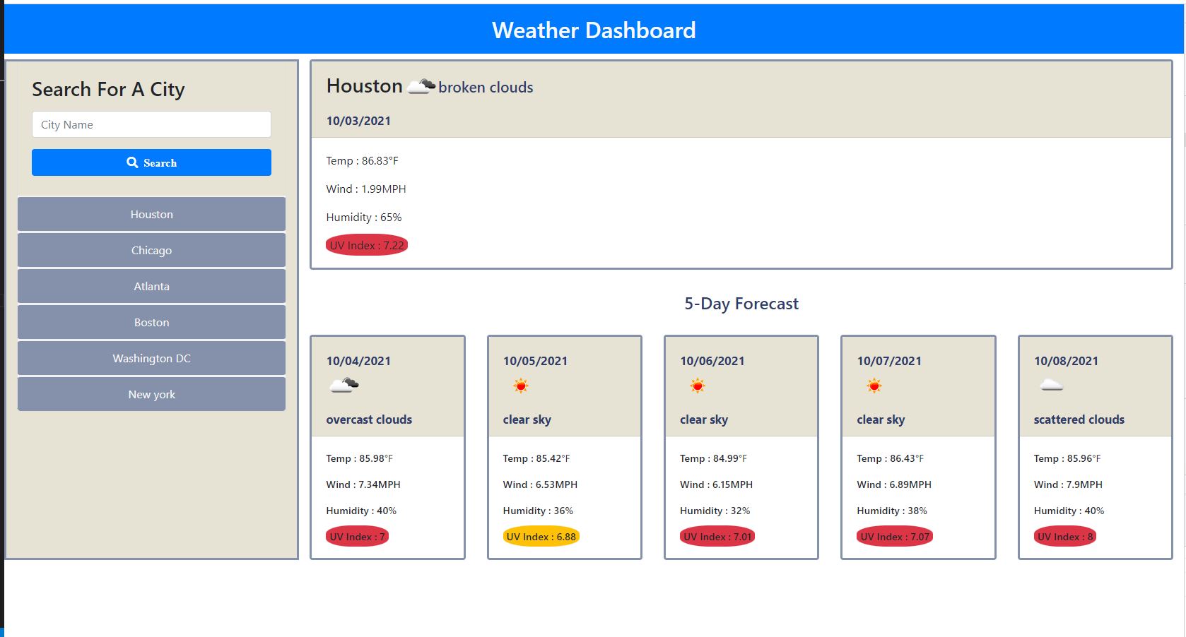The height and width of the screenshot is (637, 1186).
Task: Click the sun icon on the 10/07/2021 forecast
Action: pyautogui.click(x=873, y=386)
